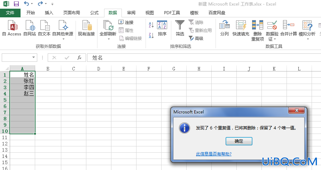Switch to the 开始 ribbon tab
Screen dimensions: 321x170
click(31, 13)
